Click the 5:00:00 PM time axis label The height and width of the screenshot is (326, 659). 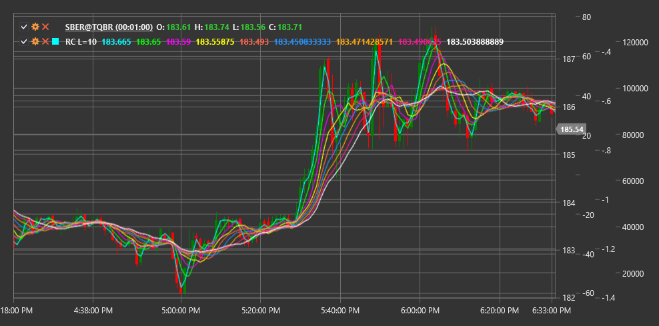pos(181,311)
